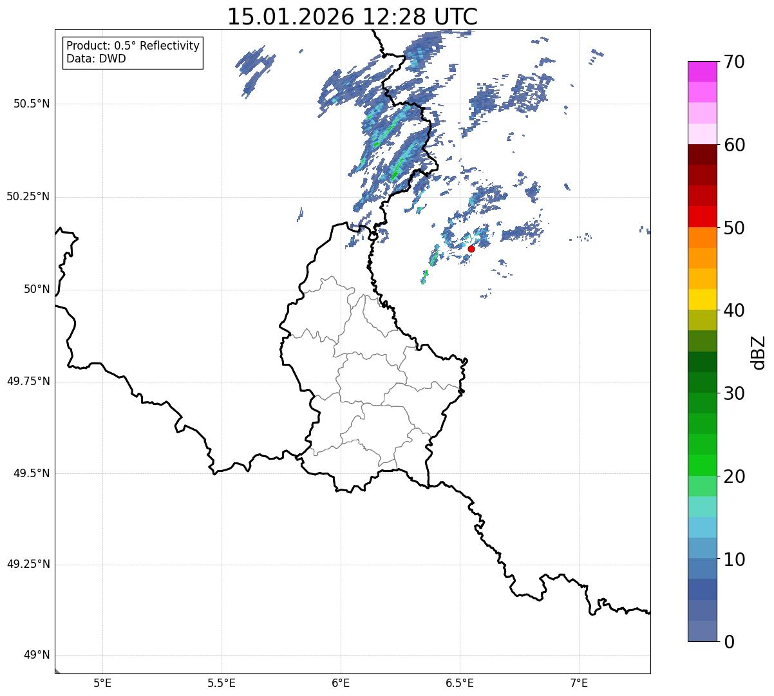Click the orange swatch just below 50 dBZ

tap(702, 238)
